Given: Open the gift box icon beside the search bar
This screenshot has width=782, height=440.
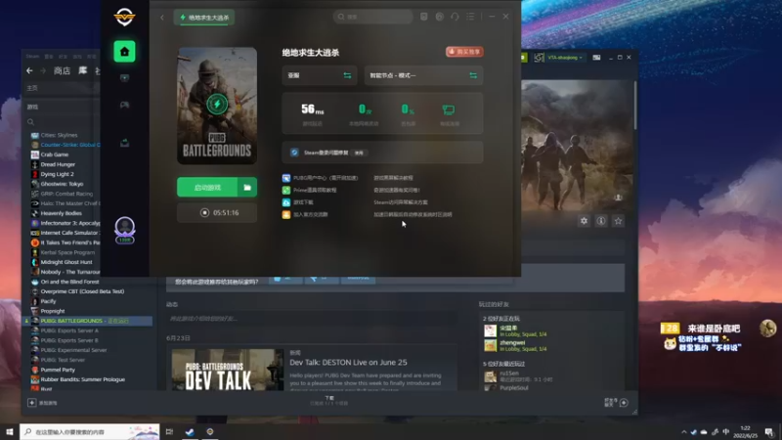Looking at the screenshot, I should 424,17.
